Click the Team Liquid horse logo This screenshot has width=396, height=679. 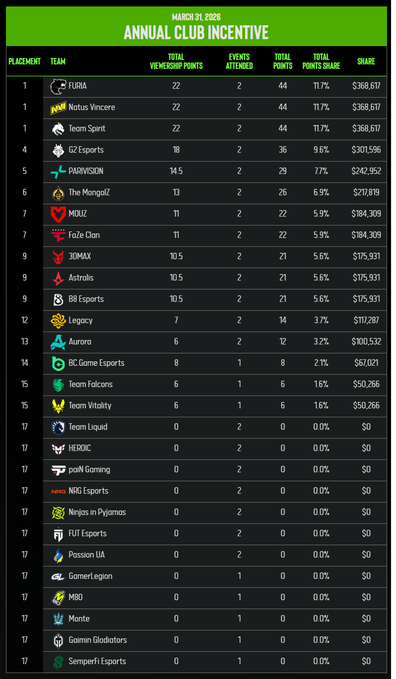pos(58,427)
